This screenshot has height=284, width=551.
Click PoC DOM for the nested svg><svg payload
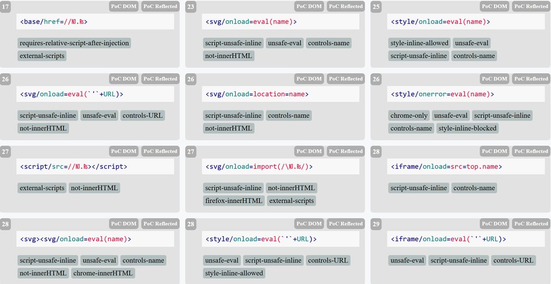pos(124,224)
